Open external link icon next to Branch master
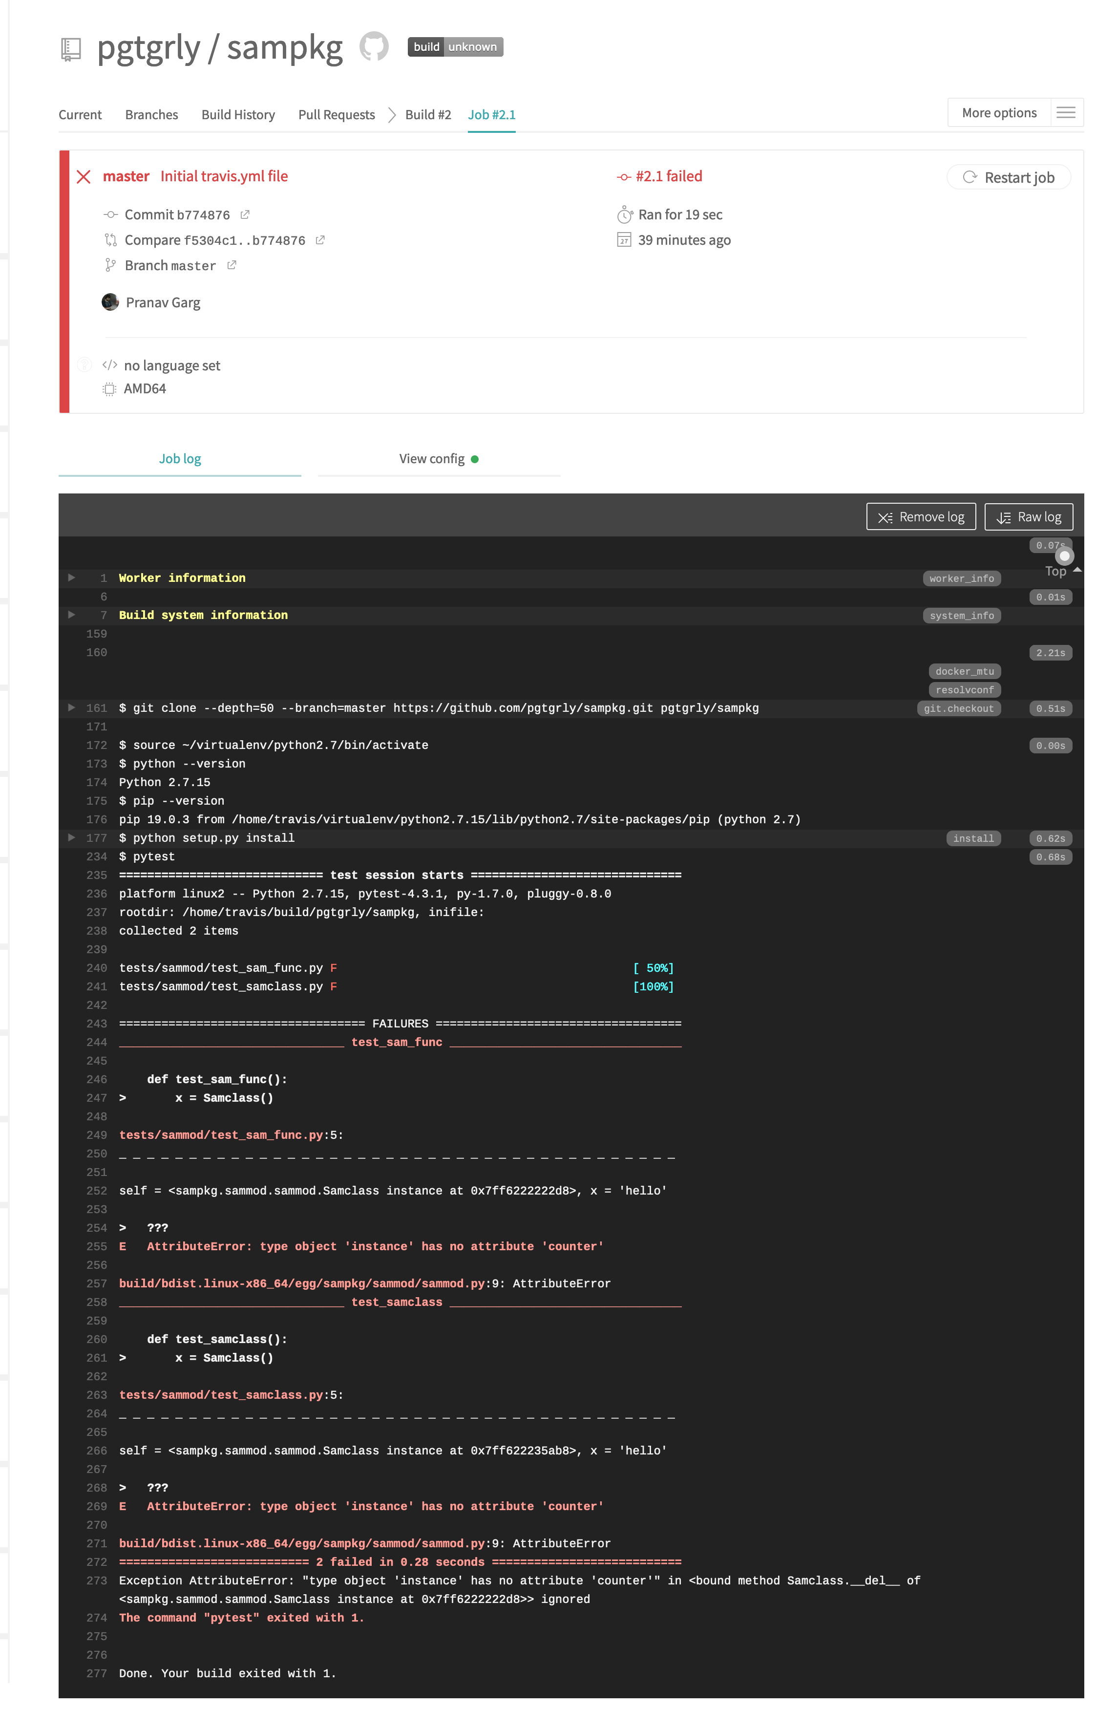This screenshot has height=1731, width=1096. coord(232,265)
